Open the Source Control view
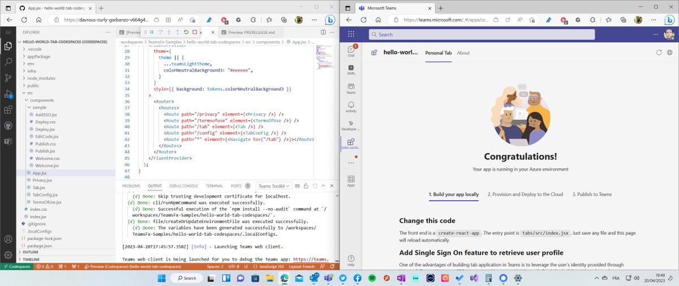This screenshot has height=286, width=679. pos(8,77)
